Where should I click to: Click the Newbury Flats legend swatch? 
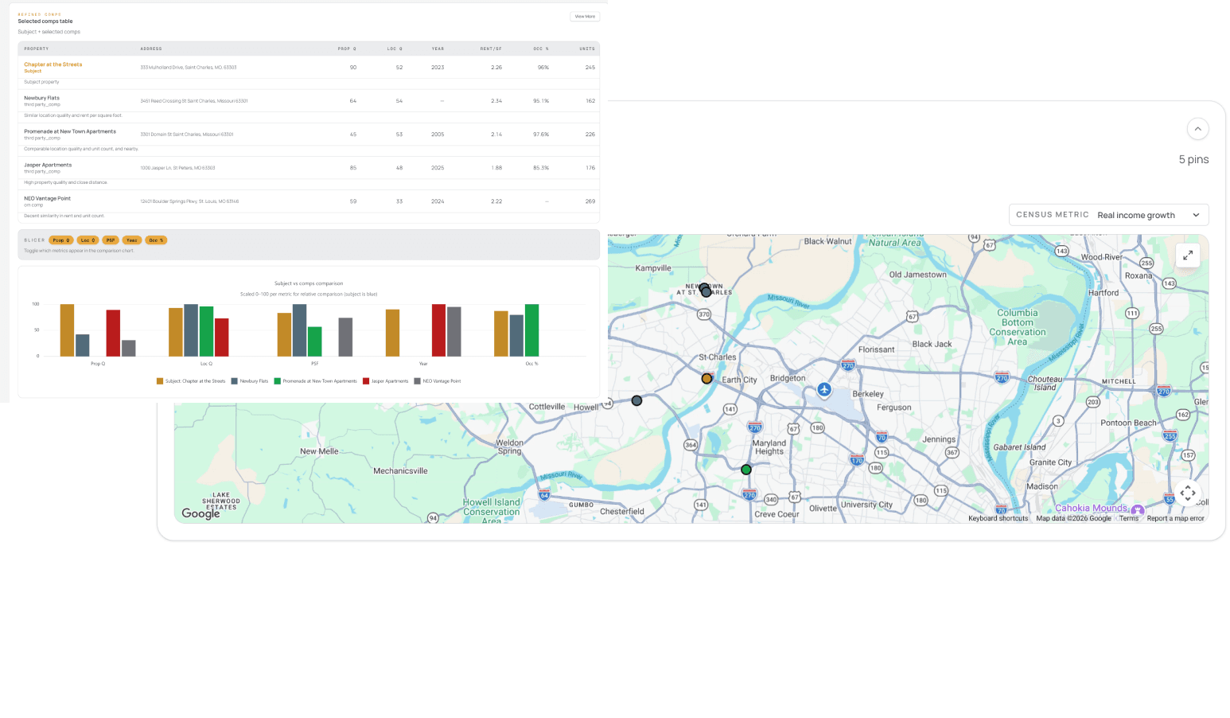(x=235, y=381)
